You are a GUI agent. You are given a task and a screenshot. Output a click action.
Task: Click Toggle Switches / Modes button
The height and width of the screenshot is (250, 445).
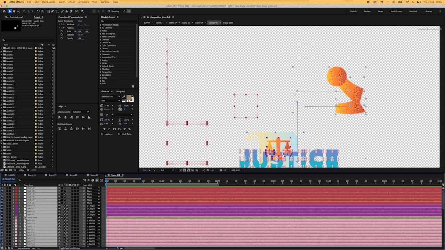(x=70, y=248)
